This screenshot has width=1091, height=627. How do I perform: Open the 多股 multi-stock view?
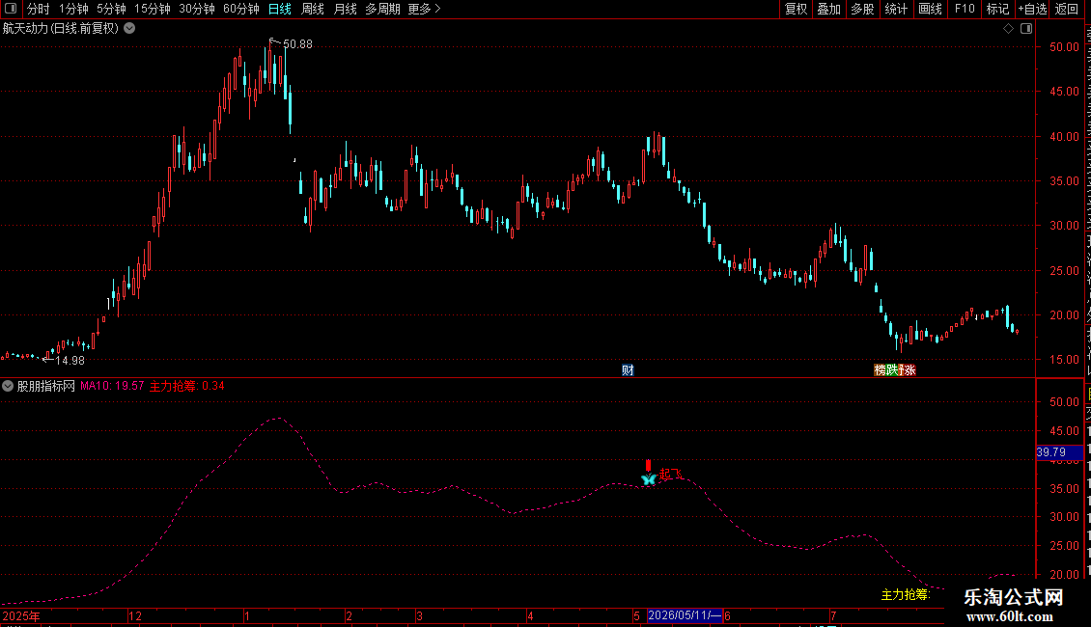point(862,9)
